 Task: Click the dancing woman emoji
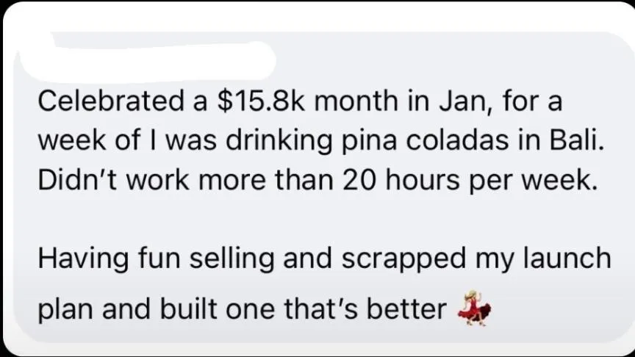[474, 308]
